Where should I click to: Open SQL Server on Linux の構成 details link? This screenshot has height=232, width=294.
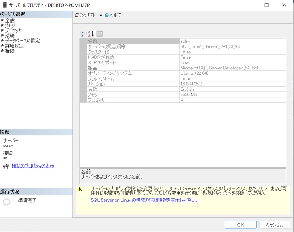coord(145,200)
